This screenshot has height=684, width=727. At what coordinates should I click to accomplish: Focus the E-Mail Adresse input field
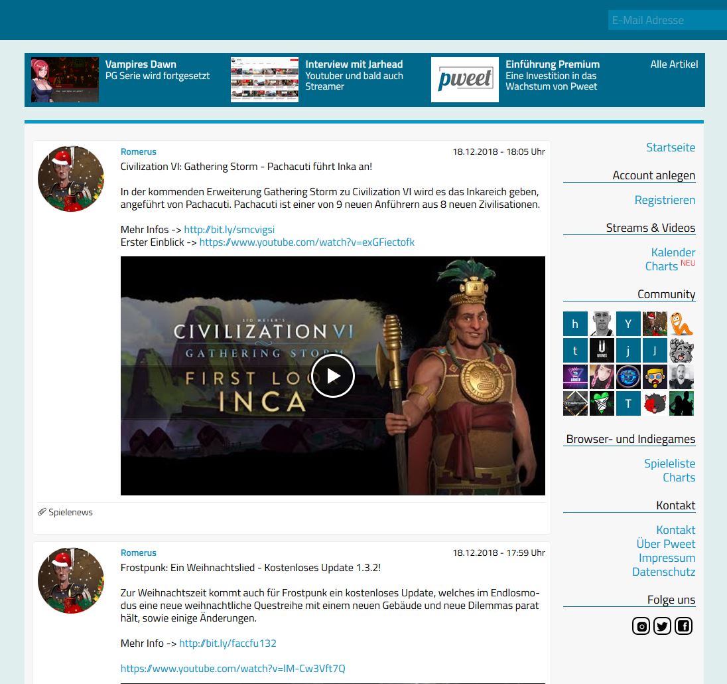[x=667, y=20]
